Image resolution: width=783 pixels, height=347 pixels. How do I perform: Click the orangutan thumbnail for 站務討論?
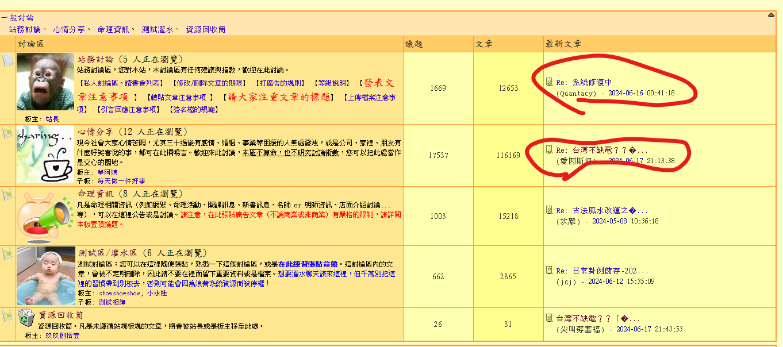45,82
